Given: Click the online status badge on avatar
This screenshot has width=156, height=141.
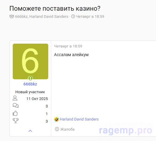Looking at the screenshot, I should coord(30,78).
